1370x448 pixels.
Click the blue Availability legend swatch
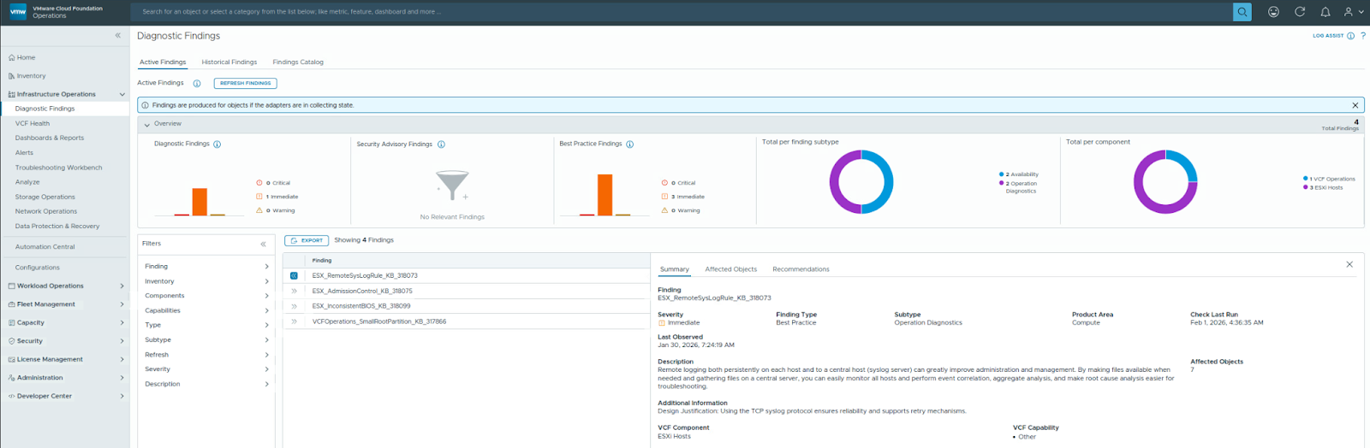(1001, 174)
